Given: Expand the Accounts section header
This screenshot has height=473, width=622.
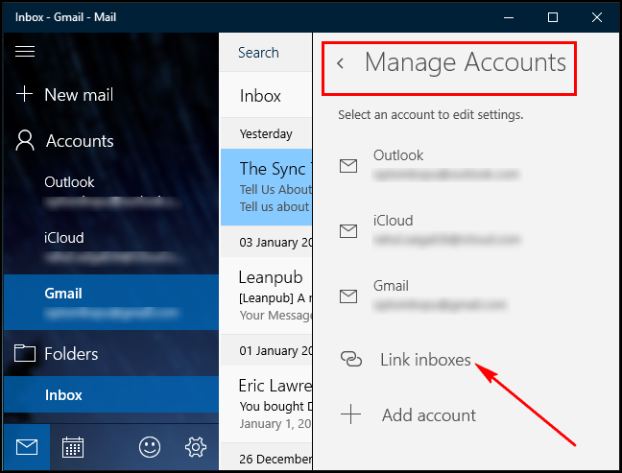Looking at the screenshot, I should coord(79,141).
